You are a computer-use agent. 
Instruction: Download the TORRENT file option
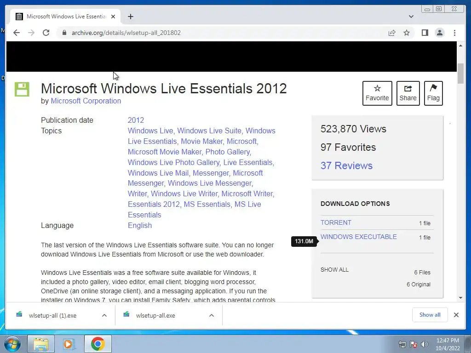pyautogui.click(x=335, y=222)
